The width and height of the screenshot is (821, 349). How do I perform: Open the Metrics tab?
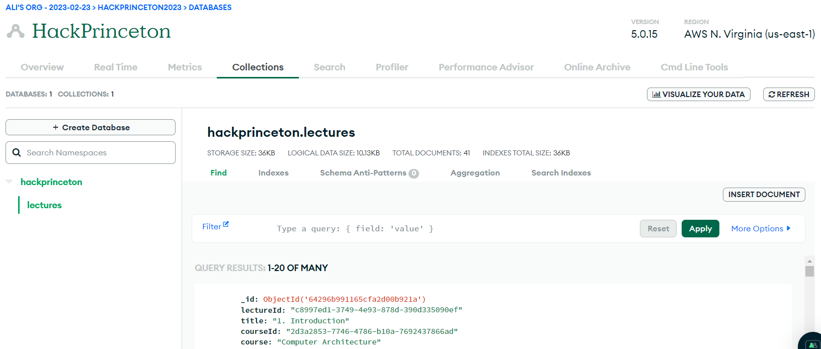[x=185, y=67]
